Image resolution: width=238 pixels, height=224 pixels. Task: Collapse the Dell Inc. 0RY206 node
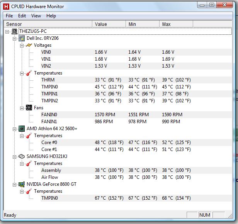(14, 39)
